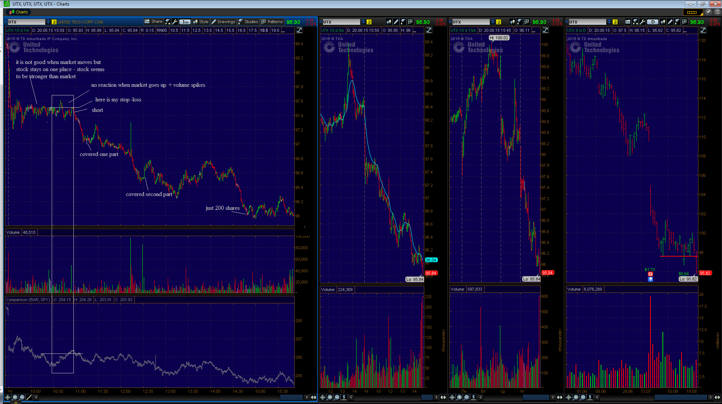This screenshot has height=404, width=722.
Task: Open Patterns icon in third chart
Action: (527, 22)
